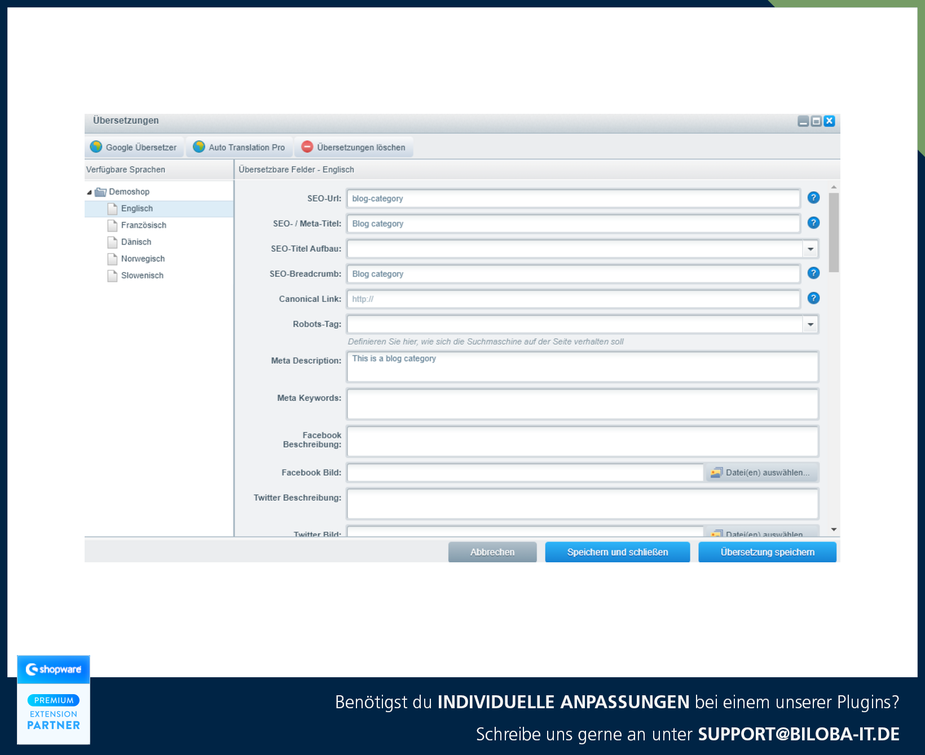Collapse the Demoshop tree node

[89, 192]
